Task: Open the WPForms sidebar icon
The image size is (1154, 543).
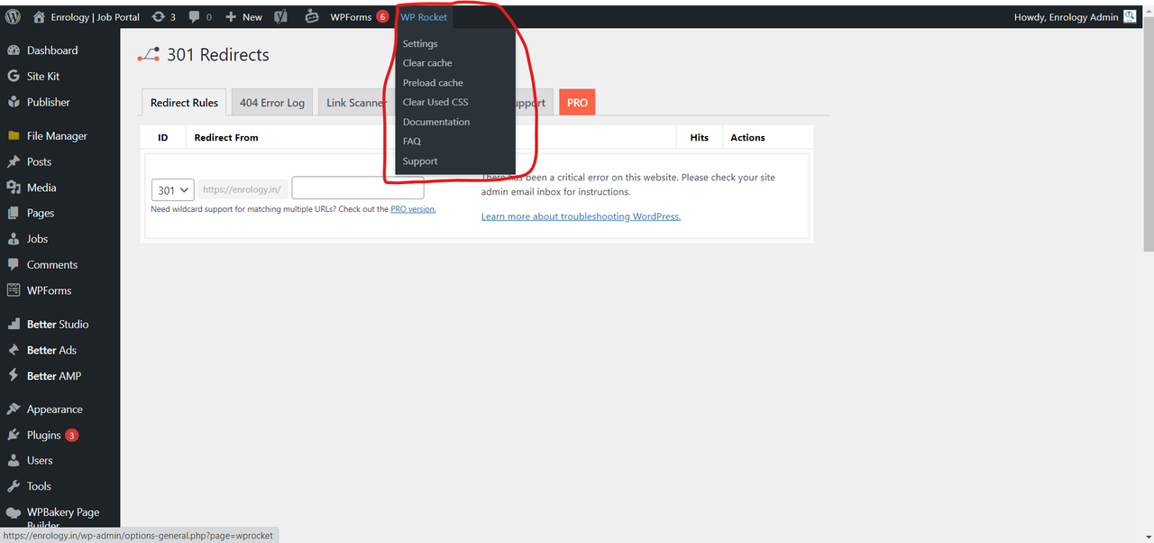Action: 14,290
